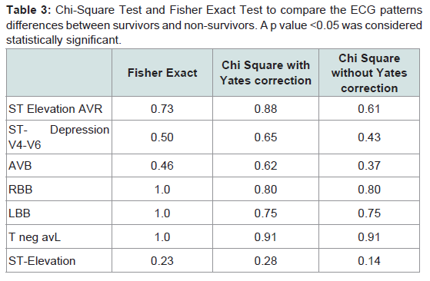This screenshot has width=430, height=281.
Task: Select the 0.50 Fisher Exact value
Action: click(162, 137)
